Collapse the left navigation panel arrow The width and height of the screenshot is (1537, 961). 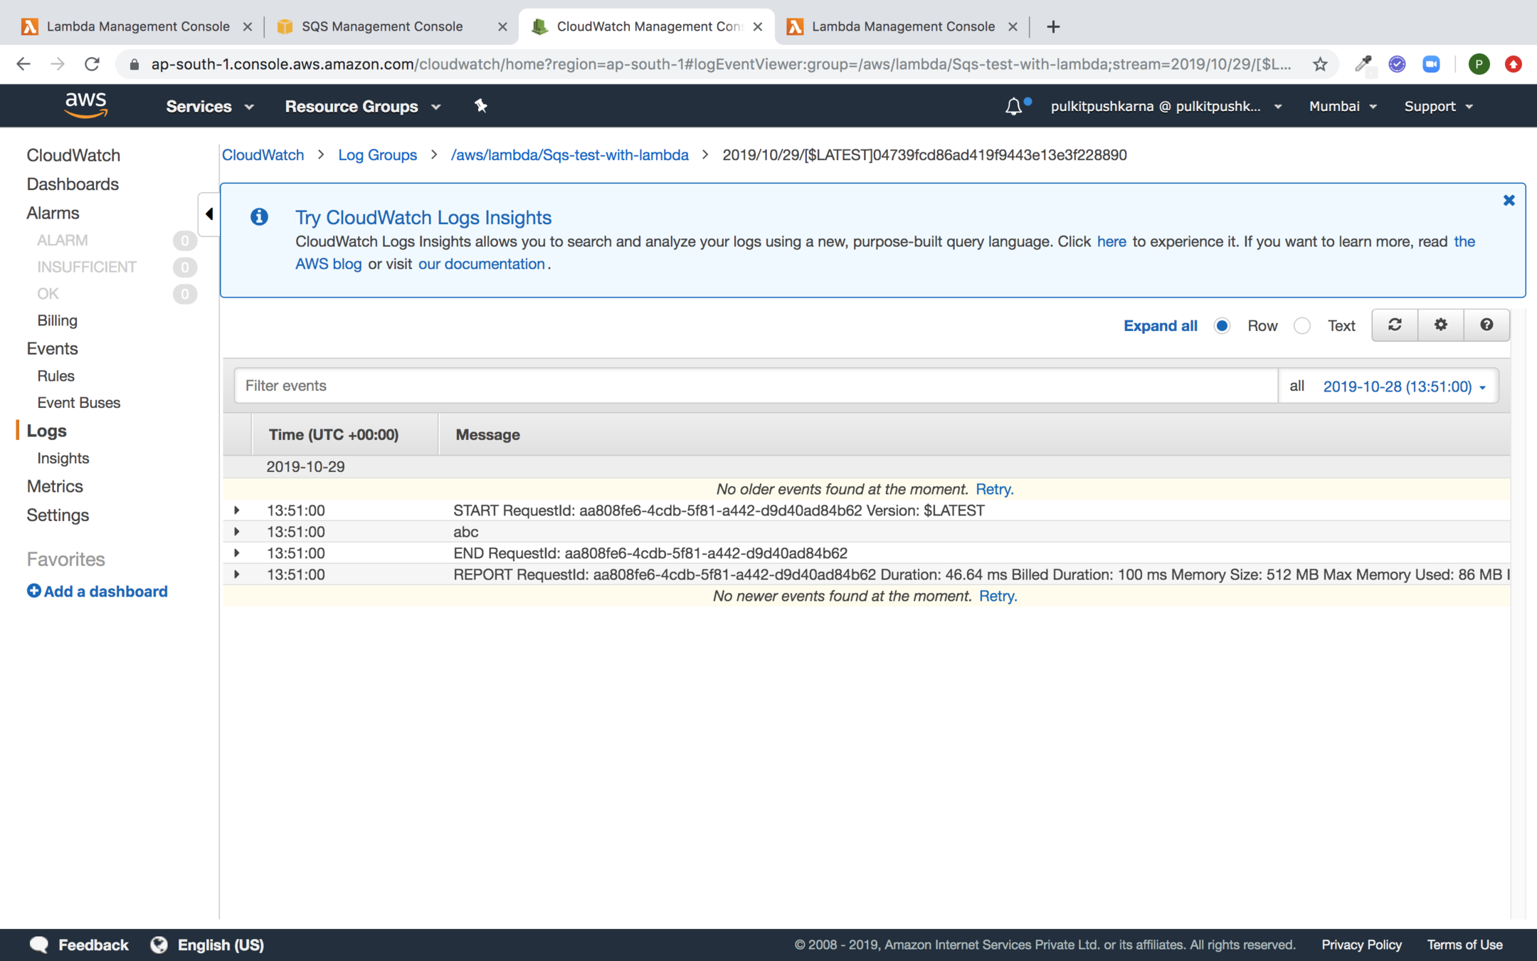208,214
